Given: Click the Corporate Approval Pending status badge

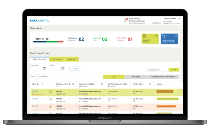Looking at the screenshot, I should pyautogui.click(x=166, y=106).
